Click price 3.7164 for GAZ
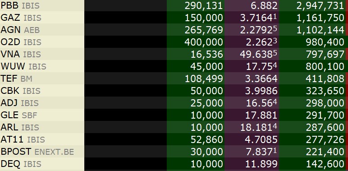Image resolution: width=348 pixels, height=171 pixels. [x=259, y=18]
